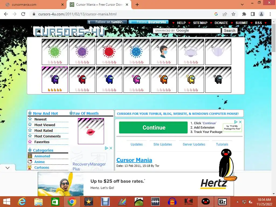Open the lips Fav Of Month cursor
Image resolution: width=276 pixels, height=207 pixels.
[91, 131]
